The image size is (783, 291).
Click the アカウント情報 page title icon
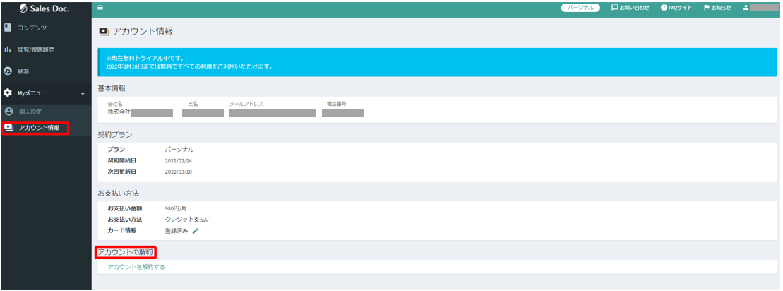coord(104,32)
